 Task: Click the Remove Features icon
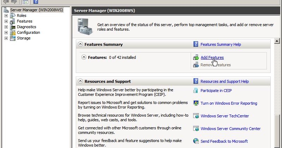click(196, 65)
